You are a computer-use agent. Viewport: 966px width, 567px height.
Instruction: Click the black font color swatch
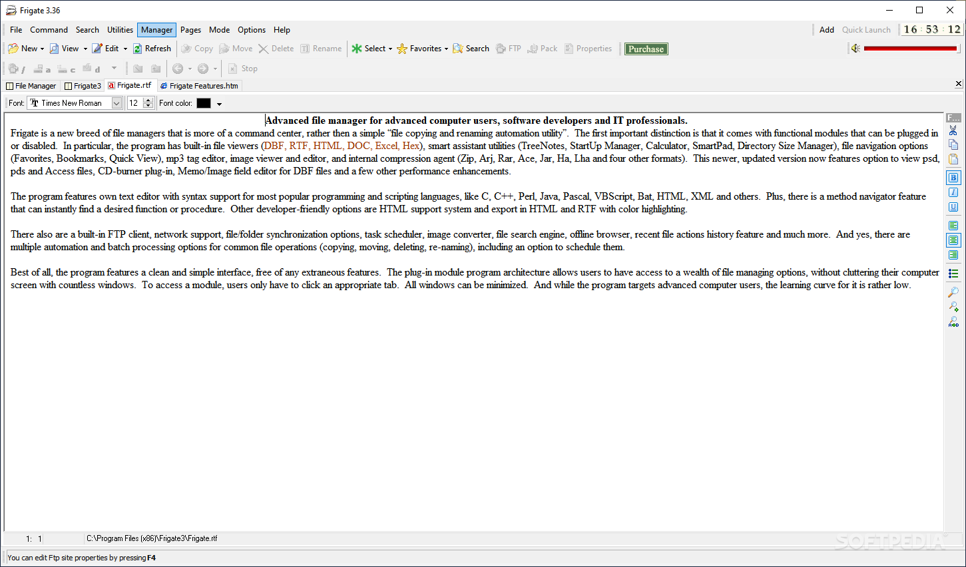click(204, 103)
